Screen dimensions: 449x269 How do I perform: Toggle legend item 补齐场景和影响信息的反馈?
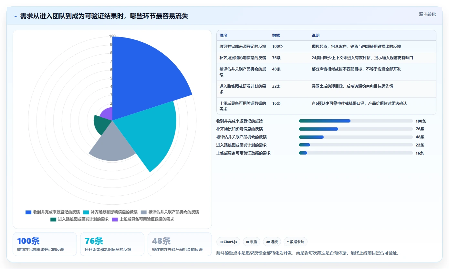tap(110, 212)
